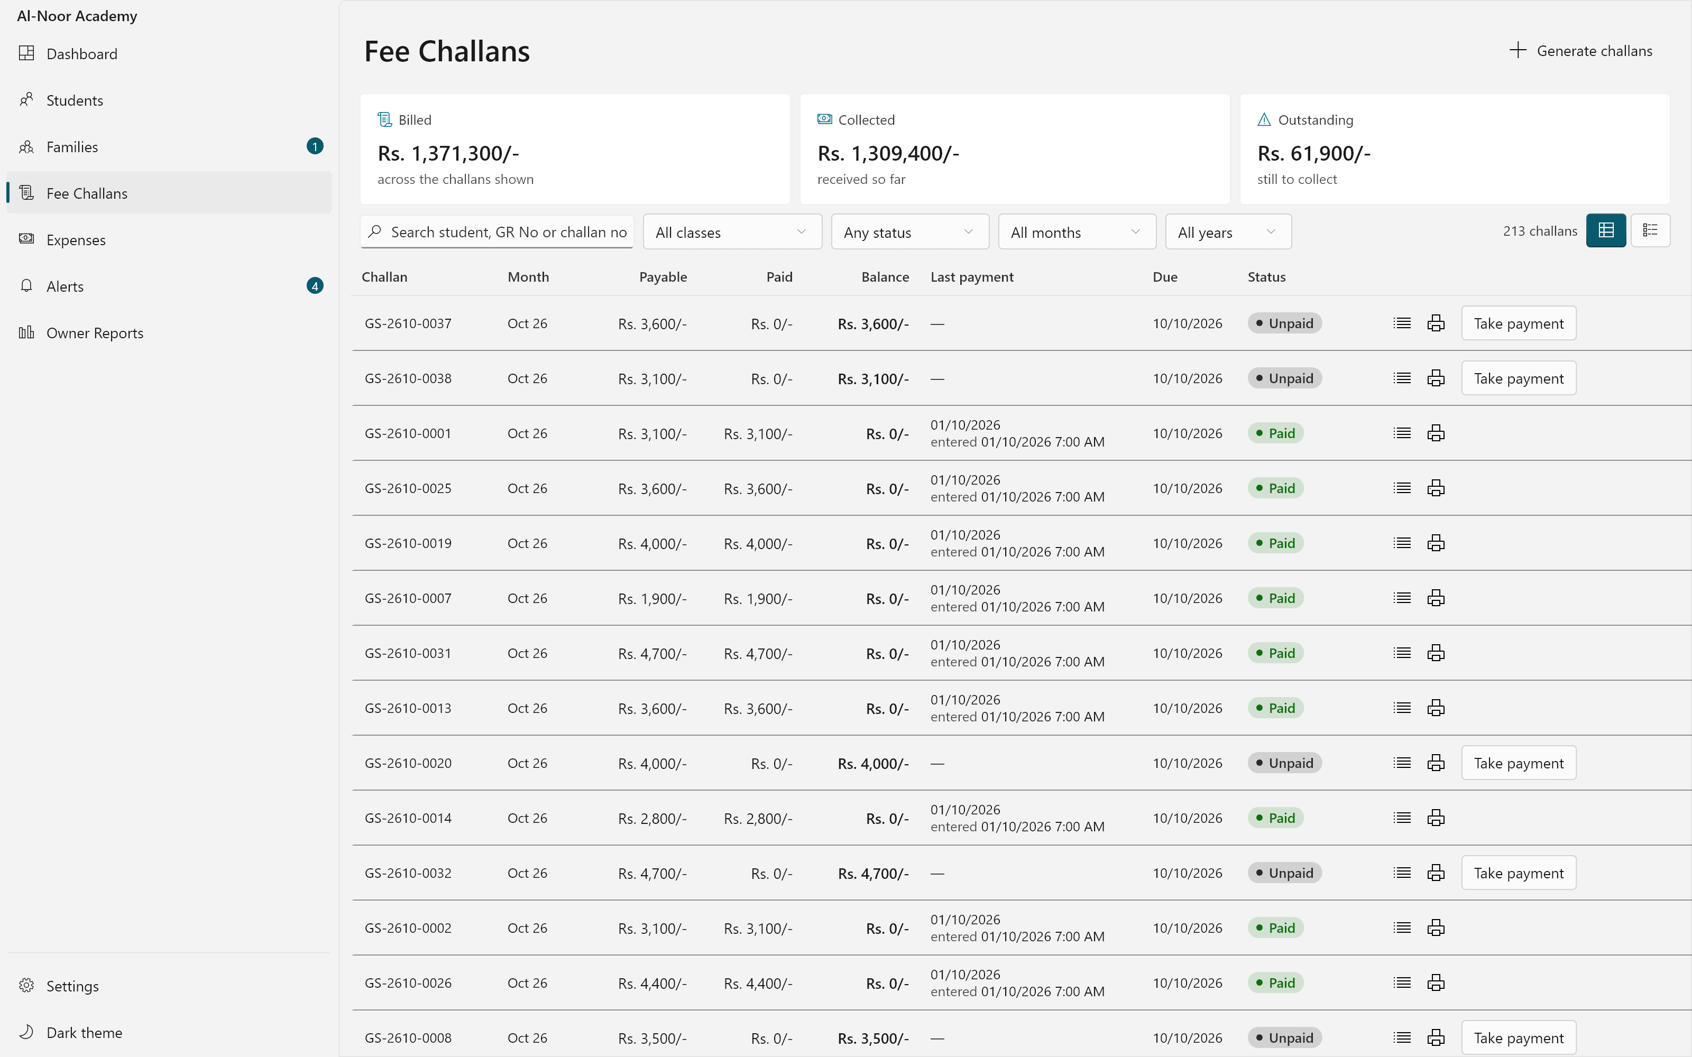1692x1057 pixels.
Task: Click payable Rs. 4,400/- of GS-2610-0026
Action: pos(652,984)
